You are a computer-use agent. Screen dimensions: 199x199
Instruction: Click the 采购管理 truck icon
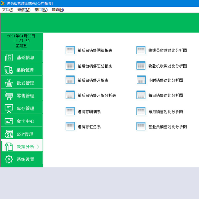8,70
